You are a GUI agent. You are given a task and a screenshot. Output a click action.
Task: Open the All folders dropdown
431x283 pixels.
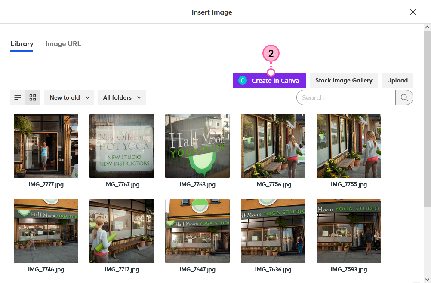click(122, 97)
